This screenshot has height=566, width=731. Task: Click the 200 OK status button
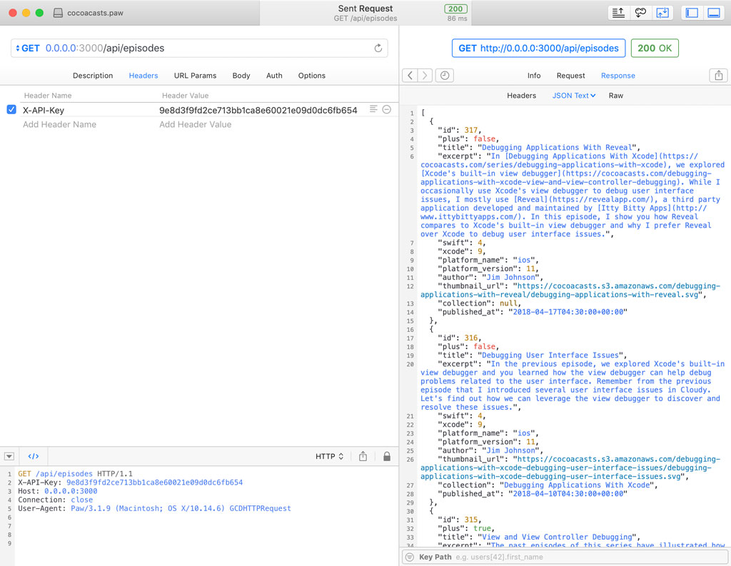point(655,48)
